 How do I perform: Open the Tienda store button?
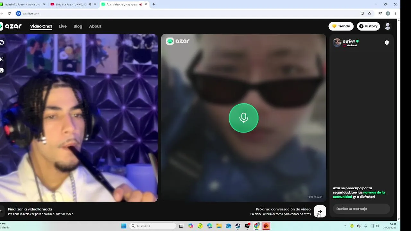pyautogui.click(x=341, y=26)
